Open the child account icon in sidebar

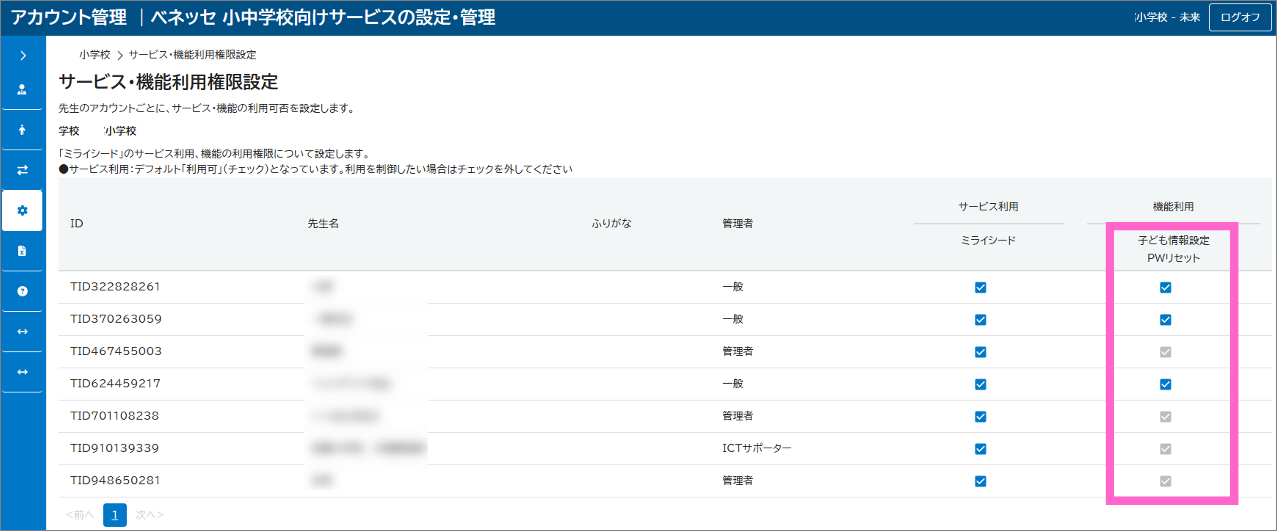[22, 130]
